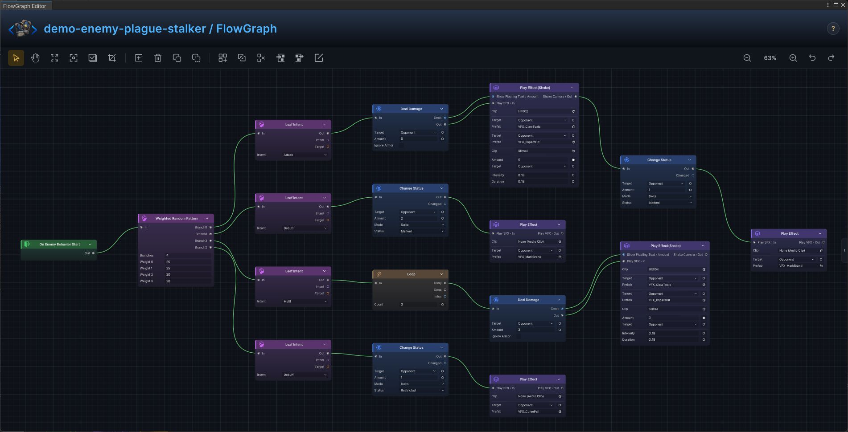Open help with the question mark button
The image size is (848, 432).
tap(833, 29)
